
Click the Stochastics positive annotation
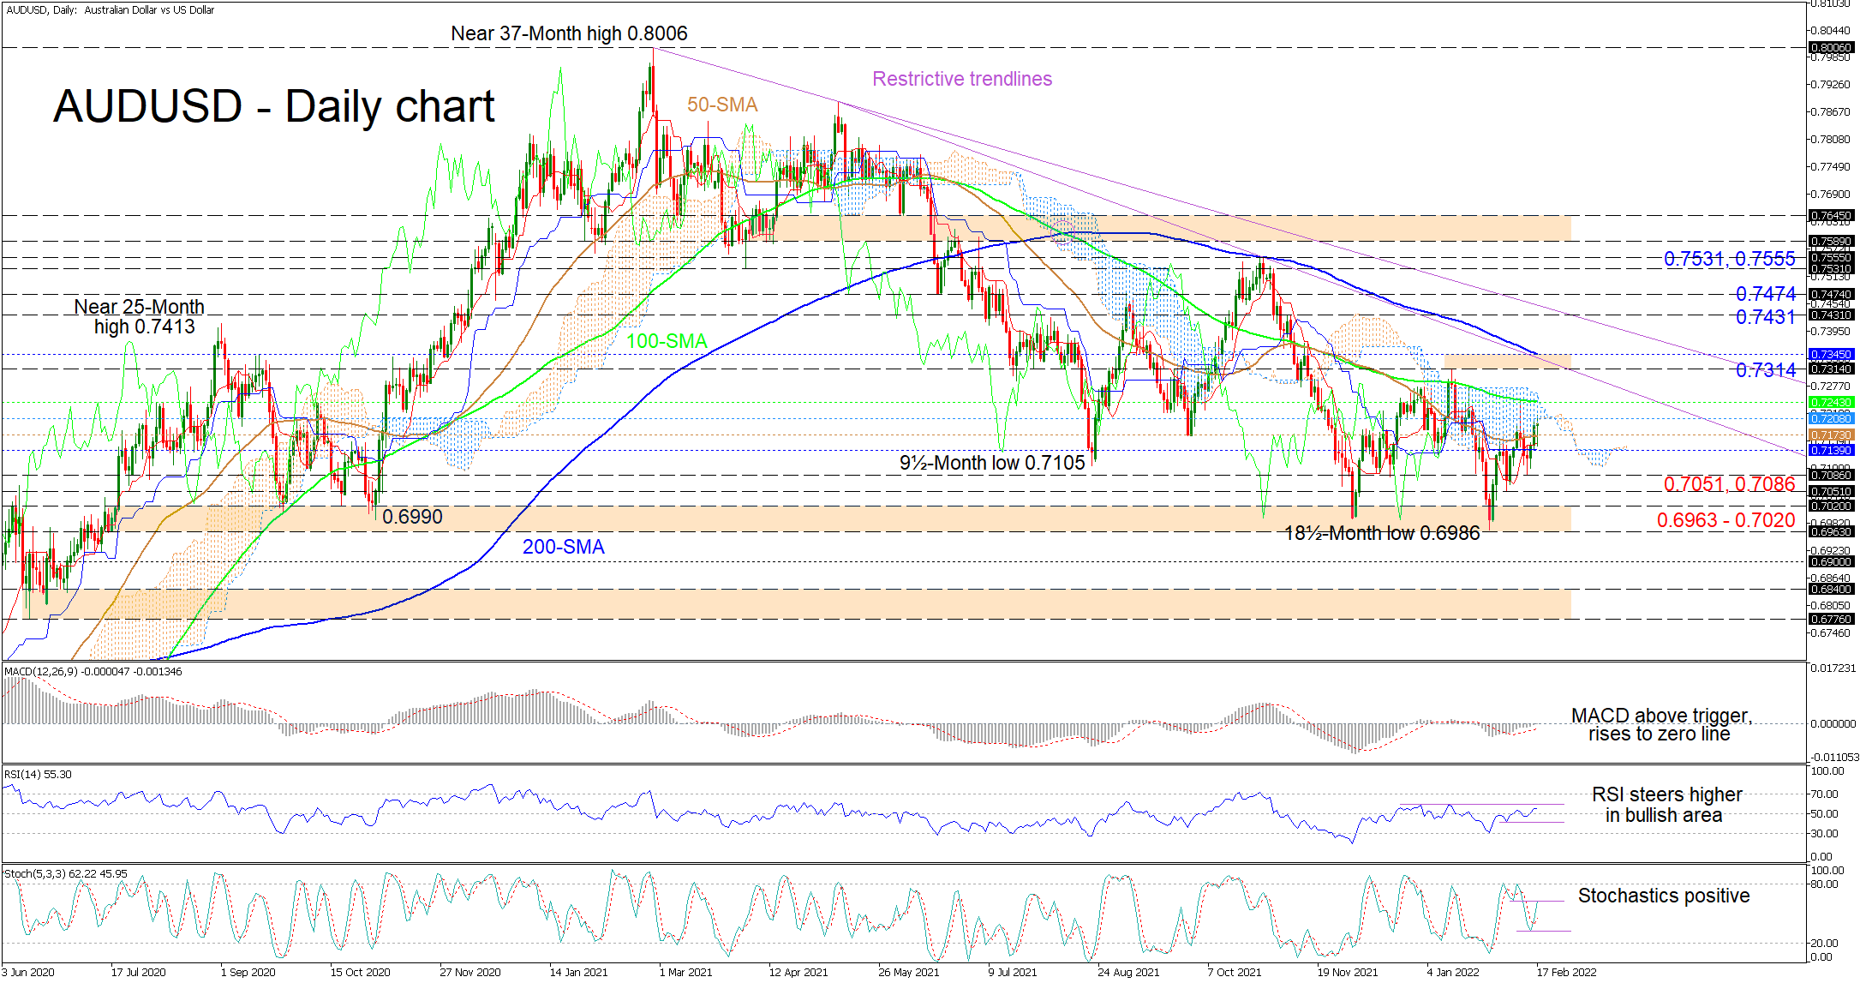pyautogui.click(x=1663, y=896)
